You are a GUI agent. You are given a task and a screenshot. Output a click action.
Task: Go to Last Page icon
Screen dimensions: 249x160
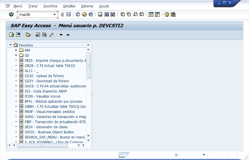(142, 14)
